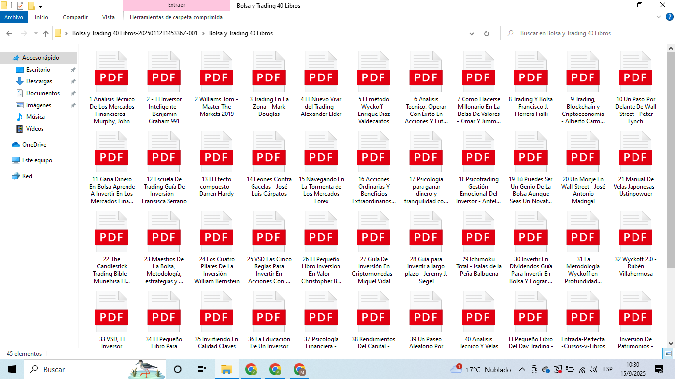Open the address bar history dropdown
This screenshot has height=379, width=675.
click(x=472, y=33)
